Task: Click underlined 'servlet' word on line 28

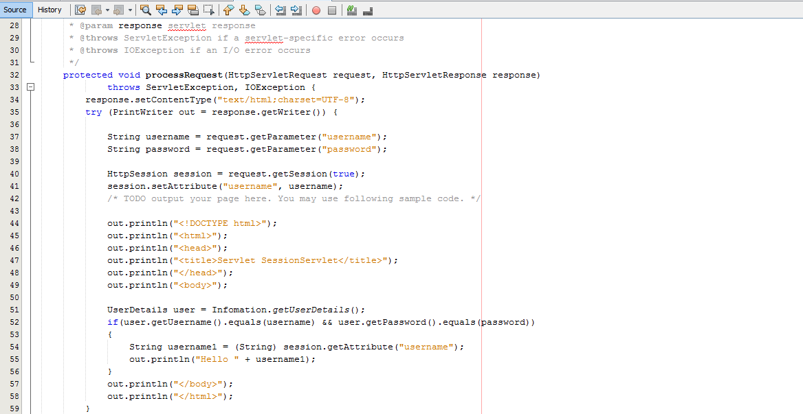Action: [187, 25]
